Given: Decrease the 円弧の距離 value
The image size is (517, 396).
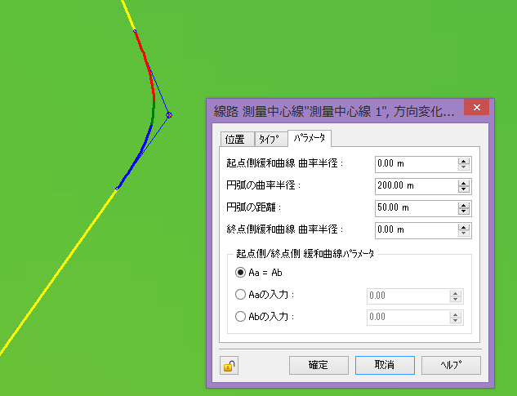Looking at the screenshot, I should (x=464, y=211).
